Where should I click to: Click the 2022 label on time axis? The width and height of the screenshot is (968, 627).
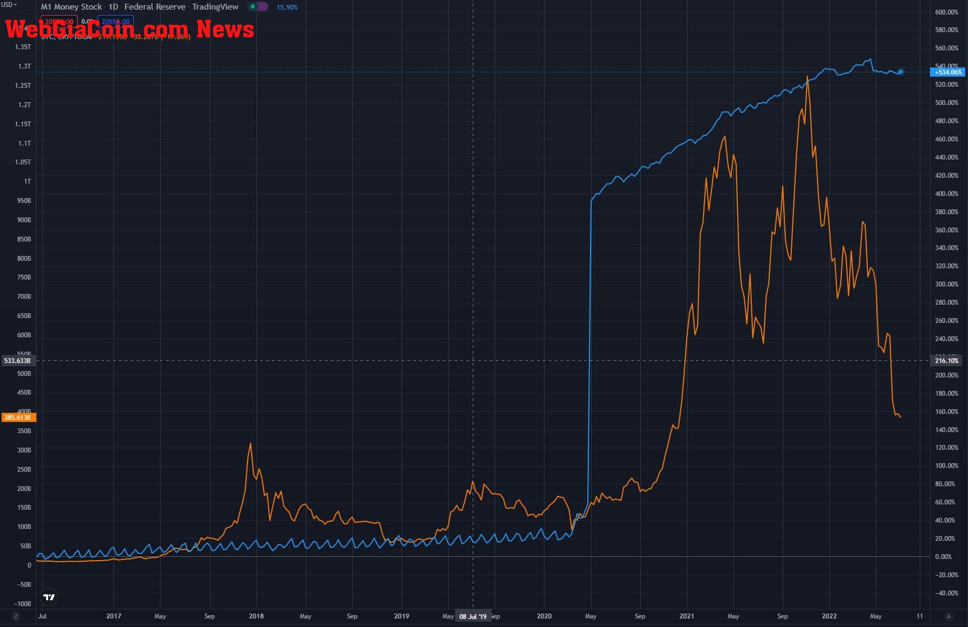pos(829,616)
